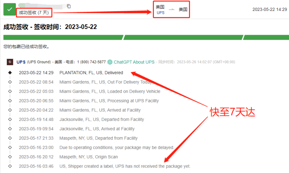The height and width of the screenshot is (173, 289).
Task: Click the timestamp 2023-05-19 14:48
Action: pyautogui.click(x=36, y=119)
